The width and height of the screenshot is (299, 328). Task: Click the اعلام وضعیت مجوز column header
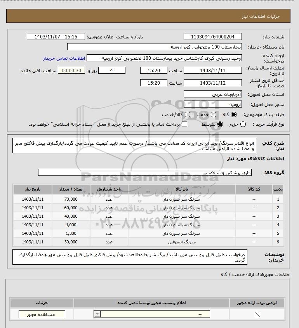(x=152, y=303)
